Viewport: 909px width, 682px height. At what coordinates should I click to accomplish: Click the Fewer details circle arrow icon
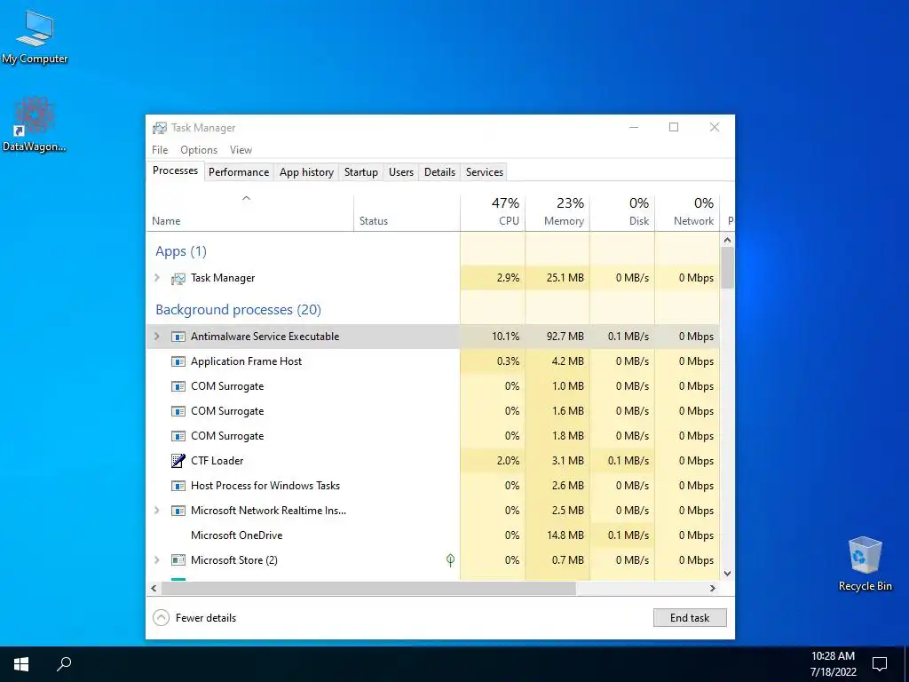tap(162, 618)
